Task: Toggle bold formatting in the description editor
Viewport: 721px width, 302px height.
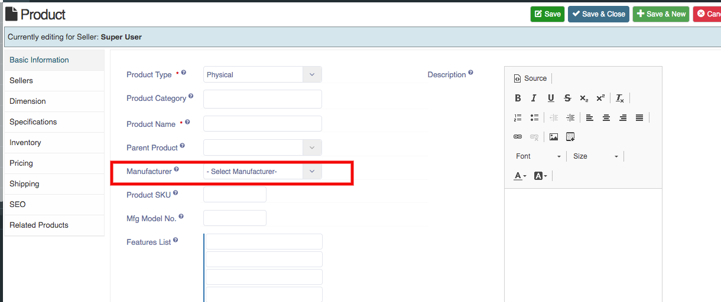Action: coord(518,99)
